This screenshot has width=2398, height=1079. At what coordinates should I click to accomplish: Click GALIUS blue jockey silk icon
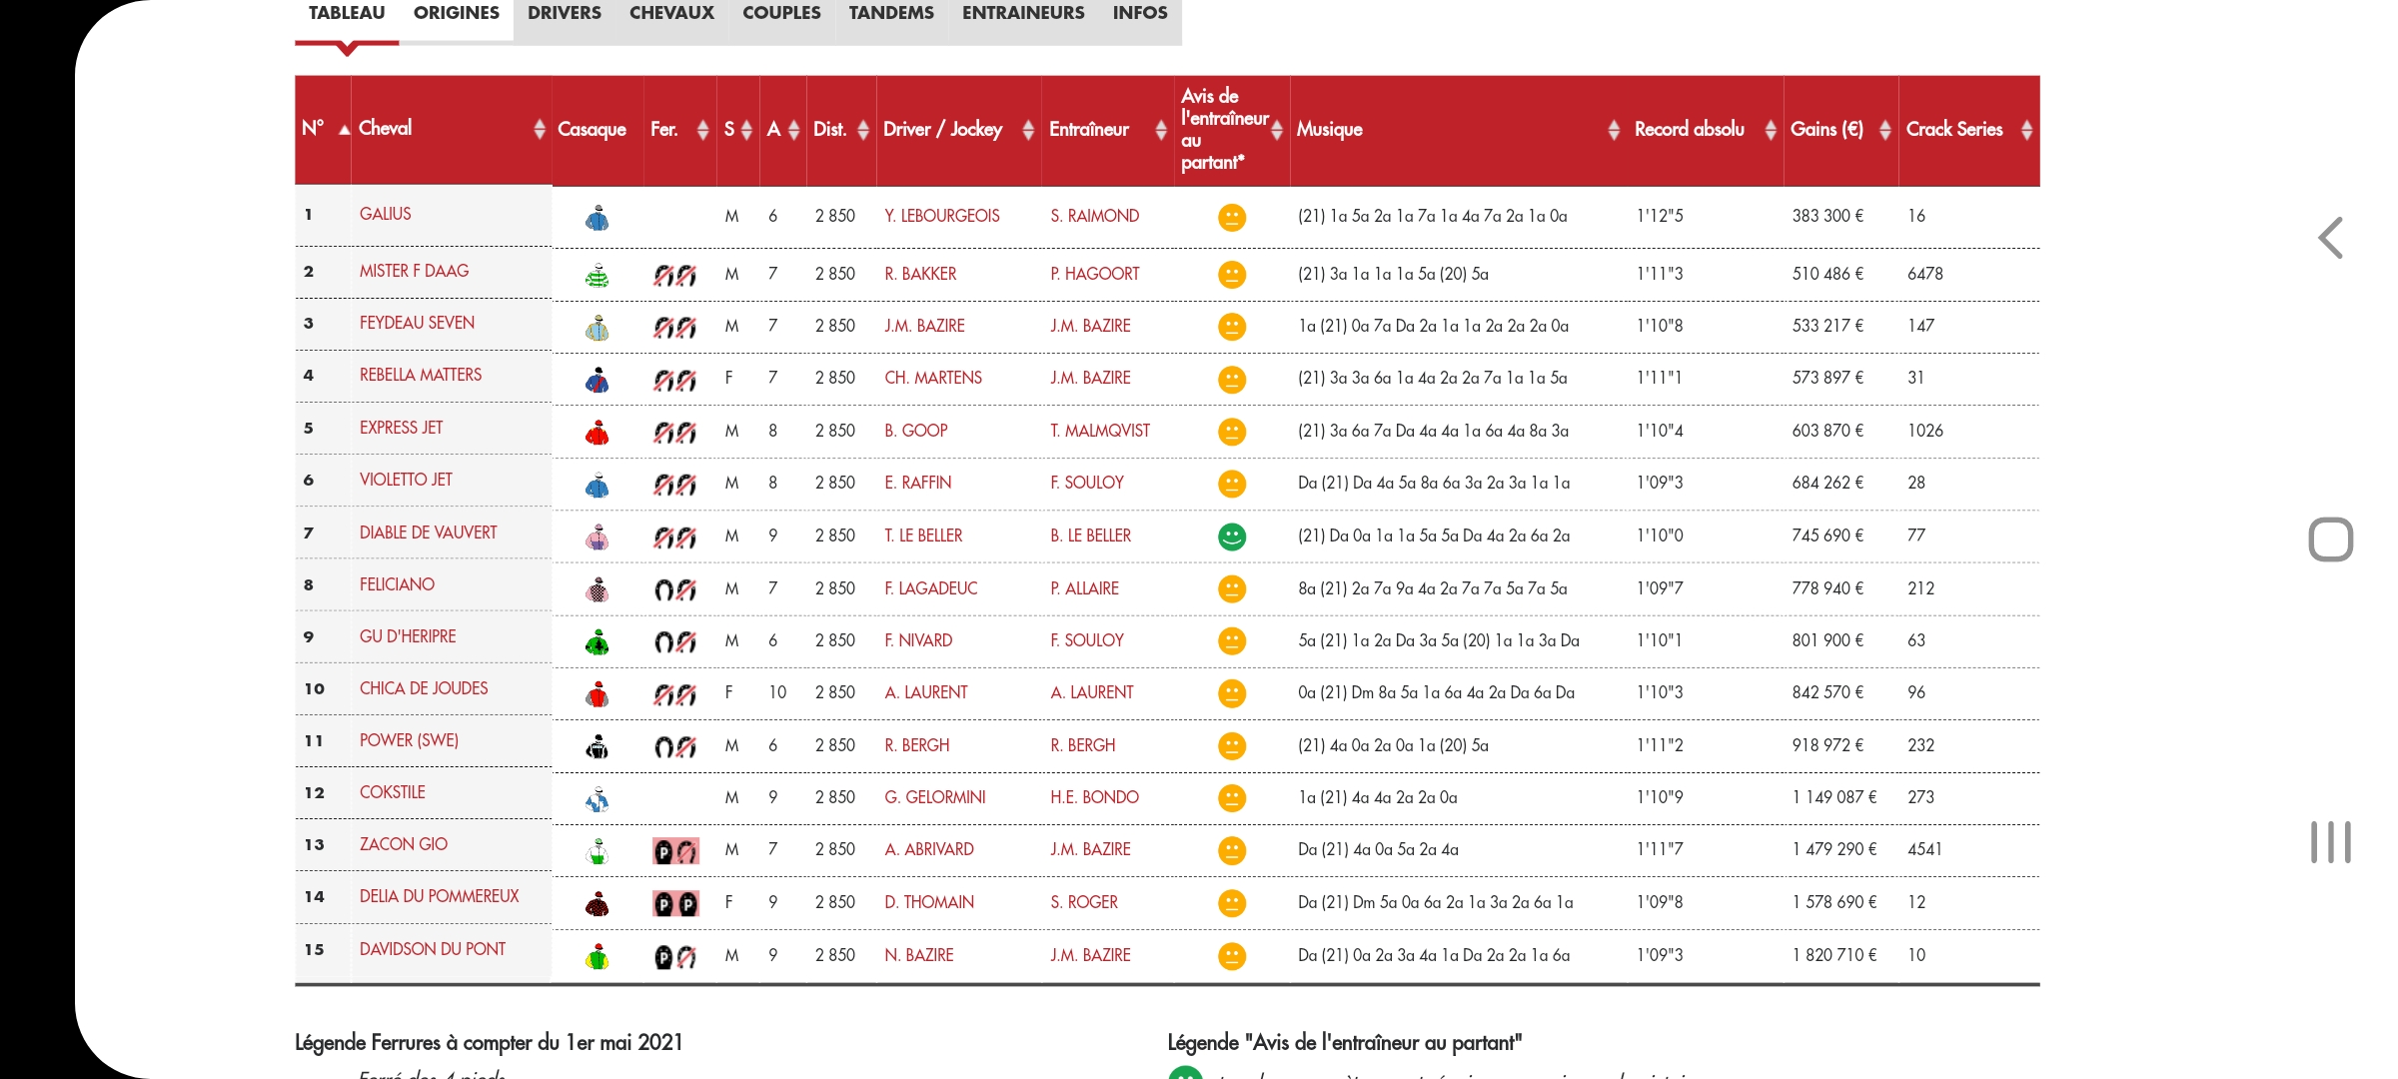(598, 218)
